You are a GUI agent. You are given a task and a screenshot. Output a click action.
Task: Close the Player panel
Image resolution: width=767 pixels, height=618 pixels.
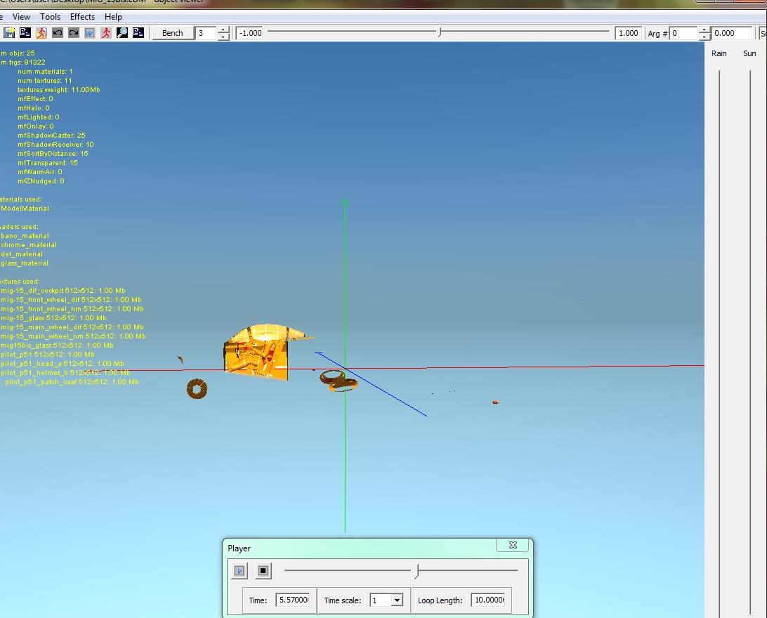(x=513, y=545)
